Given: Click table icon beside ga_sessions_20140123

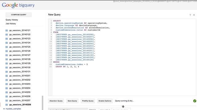Looking at the screenshot, I should (x=7, y=39).
